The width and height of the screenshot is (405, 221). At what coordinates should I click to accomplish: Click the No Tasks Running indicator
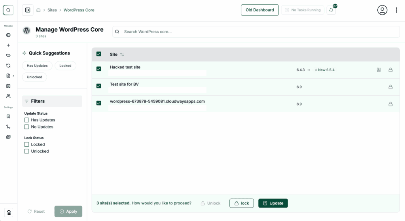pyautogui.click(x=303, y=10)
